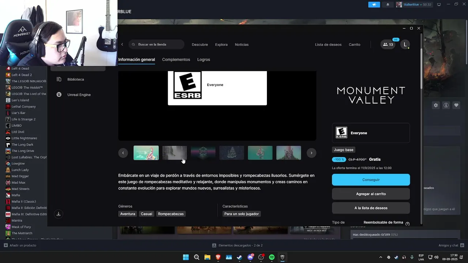
Task: Open File Explorer from taskbar
Action: 207,257
